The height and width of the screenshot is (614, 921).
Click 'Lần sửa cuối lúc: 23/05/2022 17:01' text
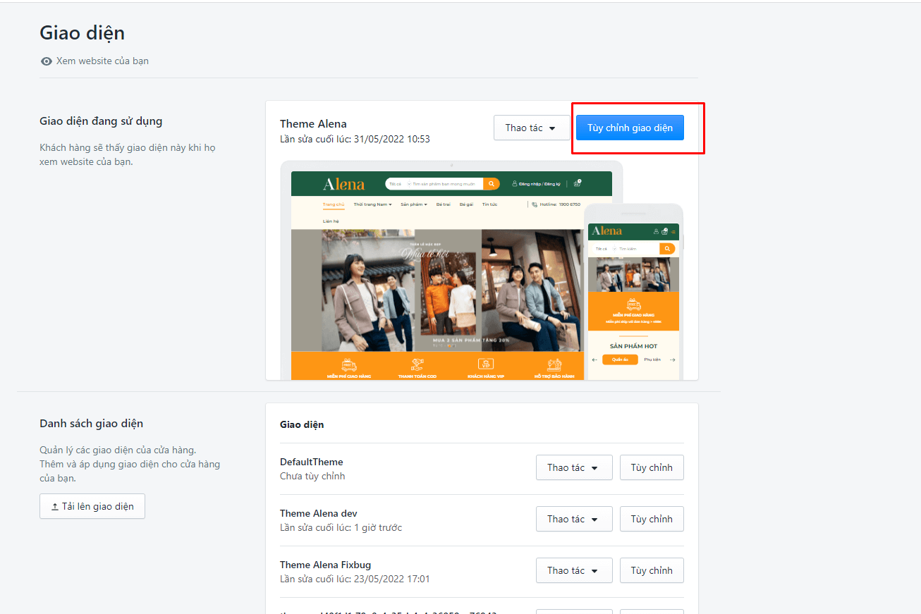pos(355,579)
